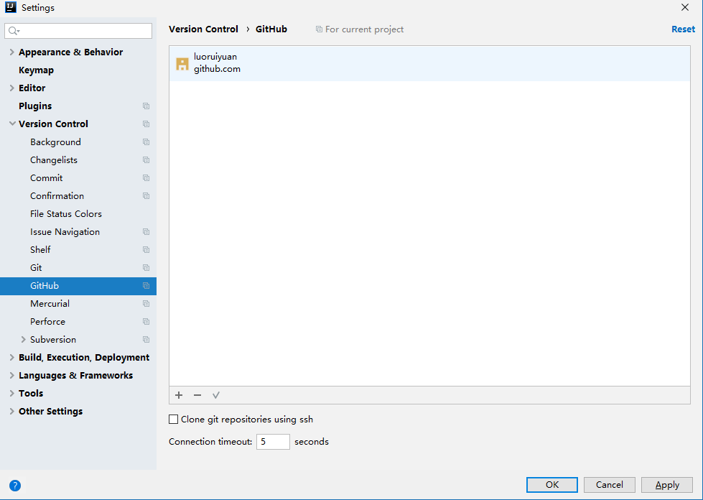Click project-level icon beside Changelists
Screen dimensions: 703x500
coord(146,160)
